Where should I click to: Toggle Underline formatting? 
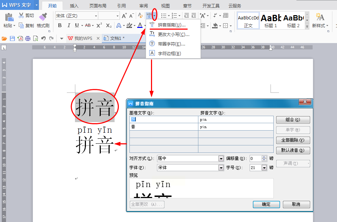coord(77,25)
